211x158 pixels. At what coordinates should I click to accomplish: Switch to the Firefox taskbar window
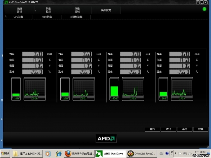point(79,154)
